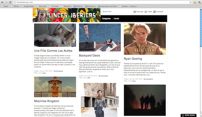Viewport: 202px width, 117px height.
Task: Open the wrench settings menu
Action: click(x=200, y=2)
